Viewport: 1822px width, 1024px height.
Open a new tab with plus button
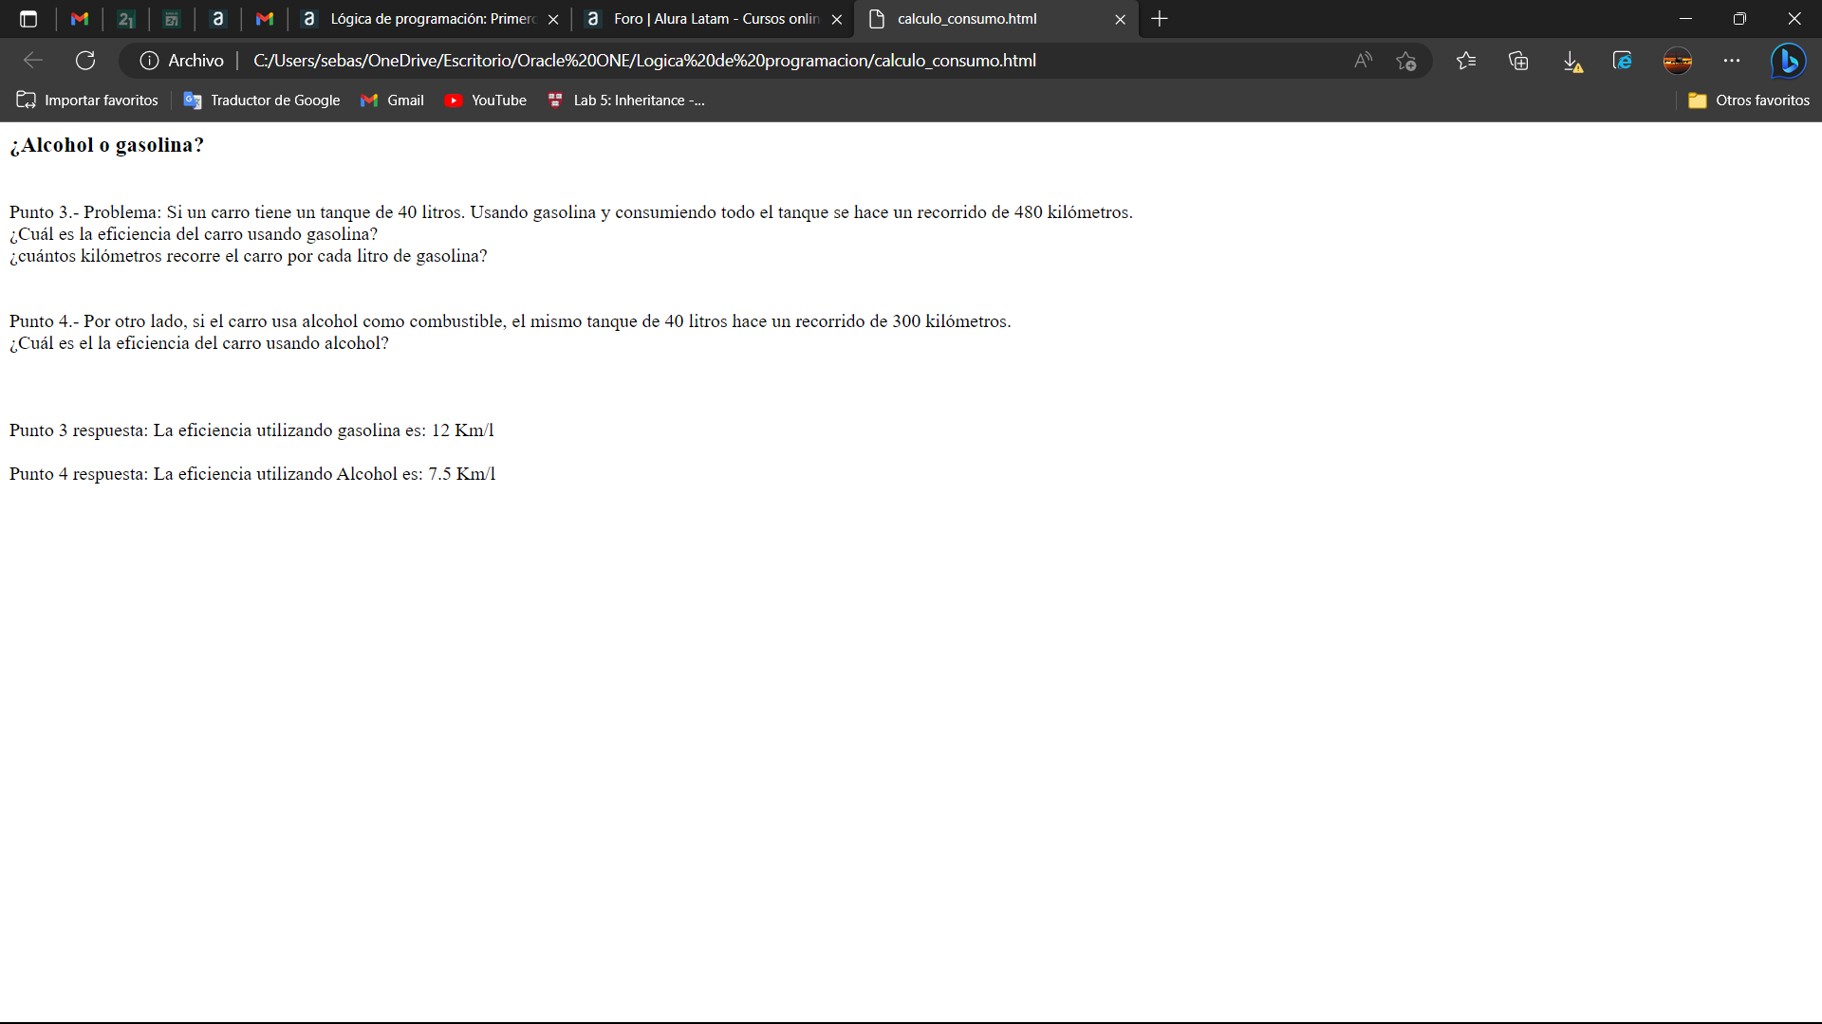[x=1160, y=19]
